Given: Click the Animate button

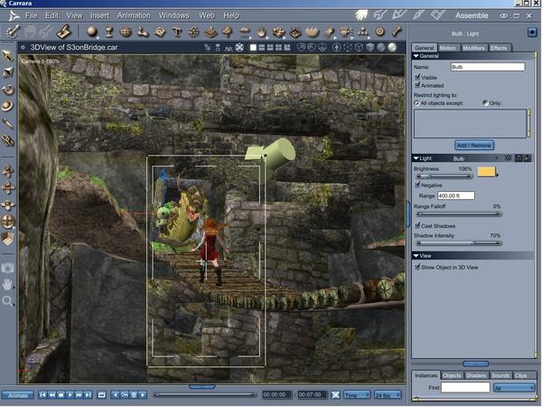Looking at the screenshot, I should tap(18, 395).
